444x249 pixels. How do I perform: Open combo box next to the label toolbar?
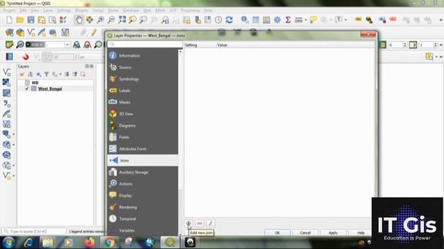point(58,44)
